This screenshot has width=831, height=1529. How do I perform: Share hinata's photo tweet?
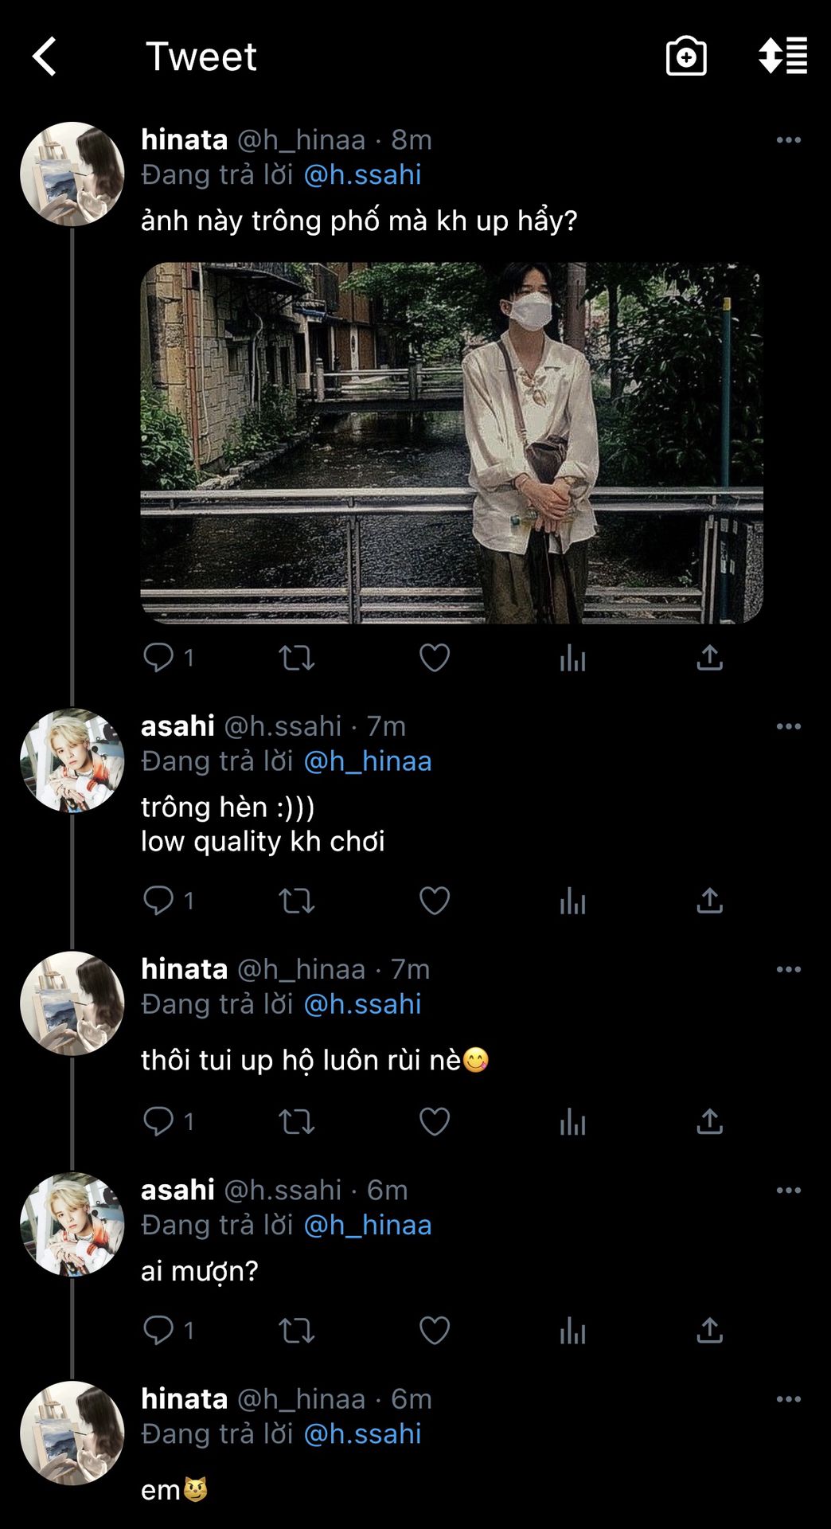[x=709, y=658]
